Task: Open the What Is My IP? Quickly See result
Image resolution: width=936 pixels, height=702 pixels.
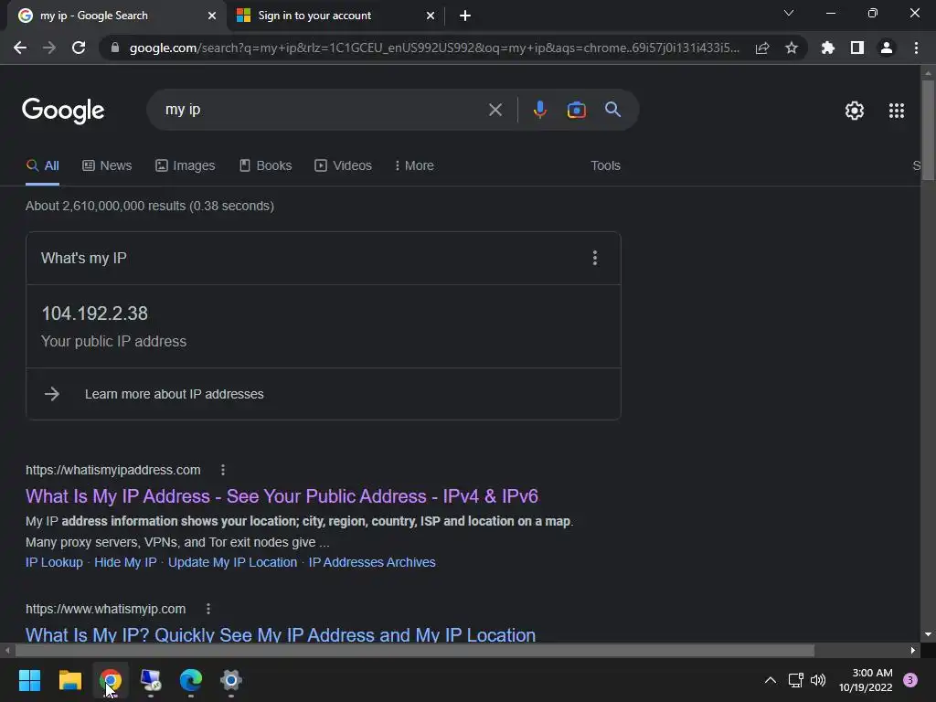Action: click(281, 634)
